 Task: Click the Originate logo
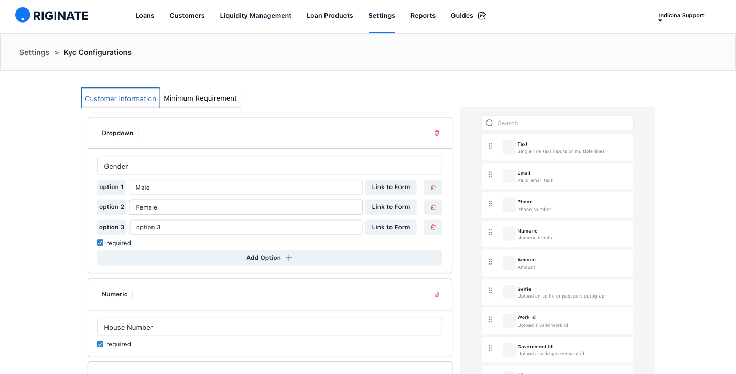[x=52, y=15]
